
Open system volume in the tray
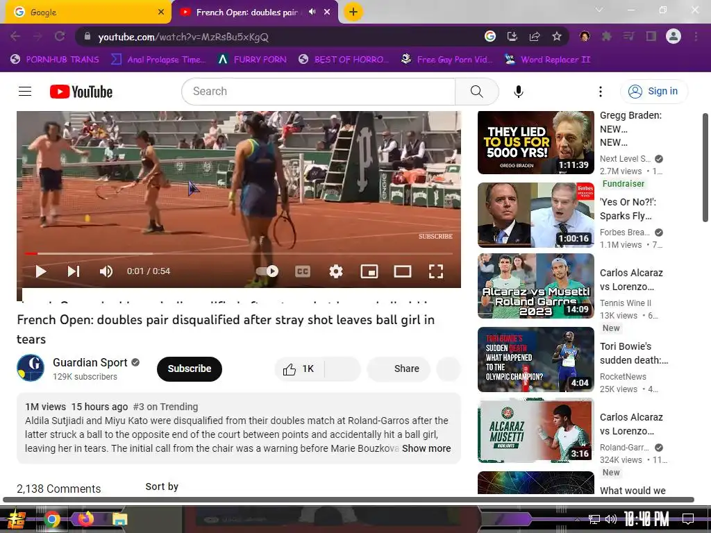611,519
